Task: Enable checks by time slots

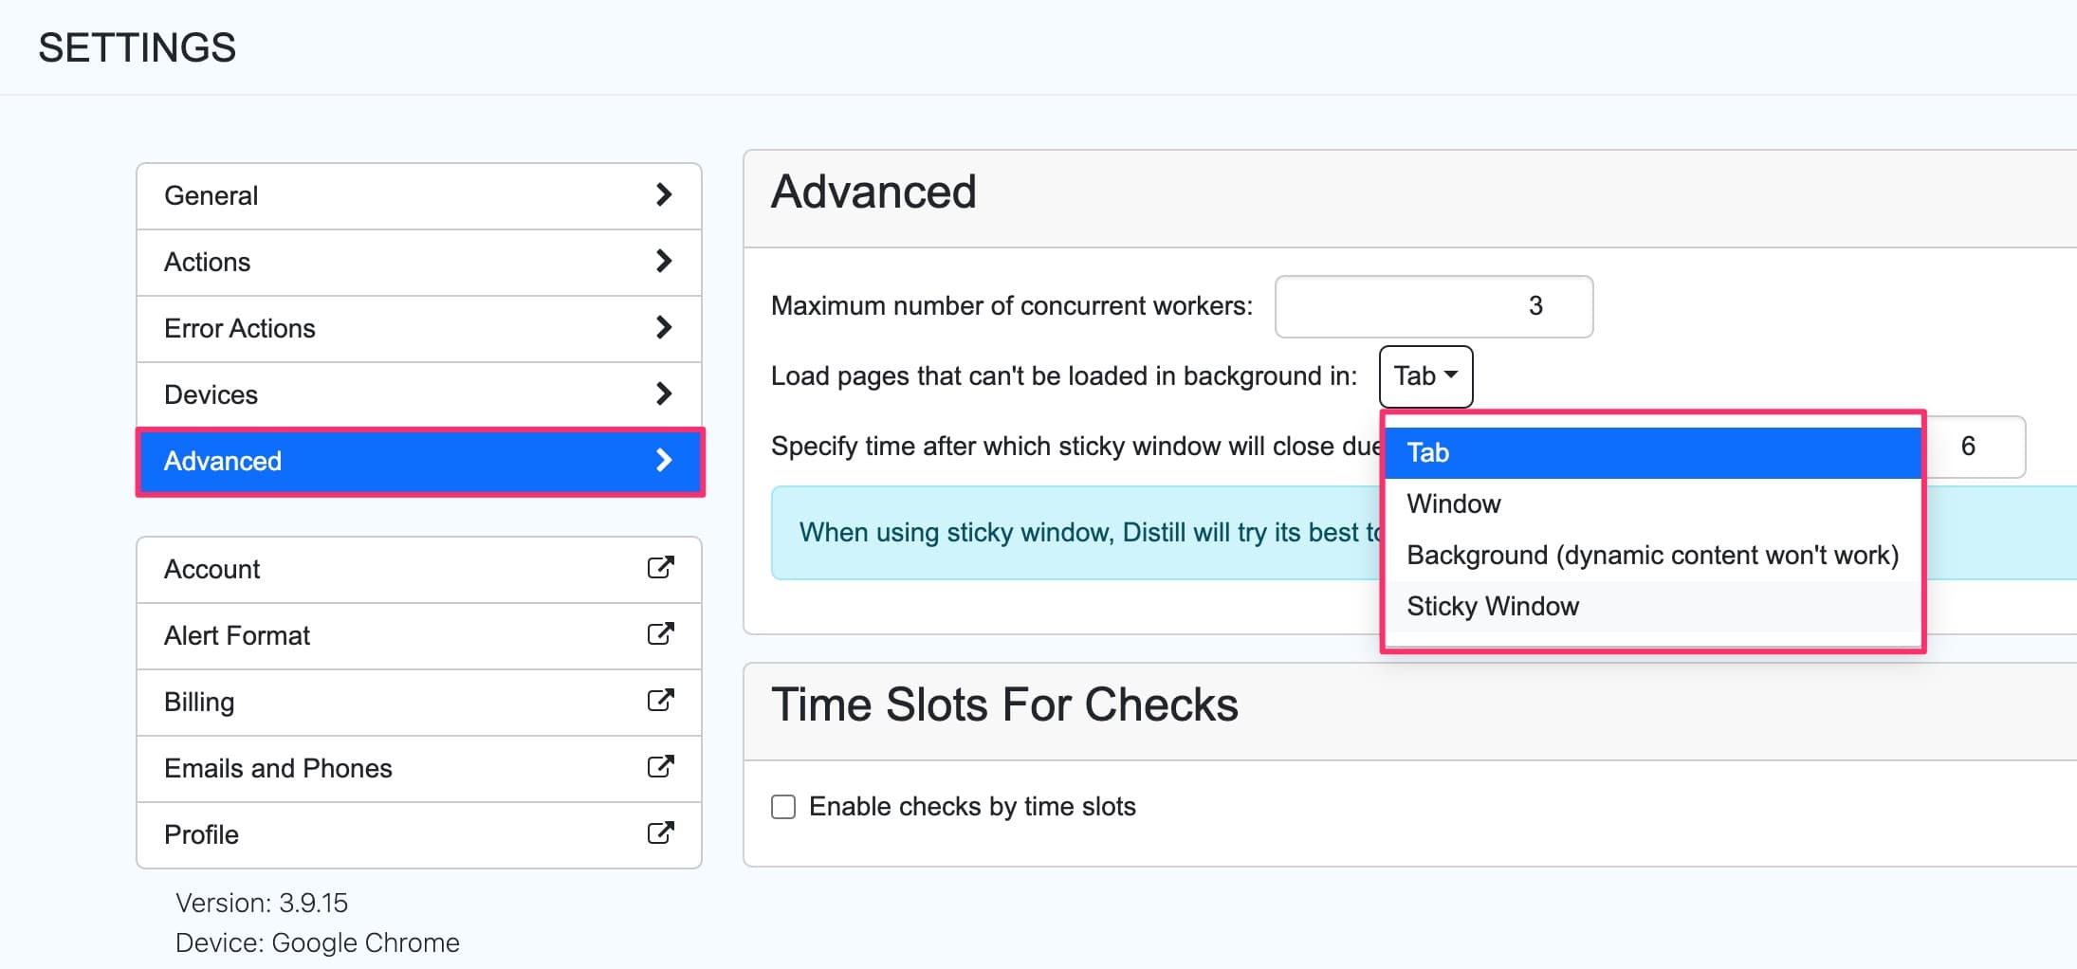Action: [x=783, y=806]
